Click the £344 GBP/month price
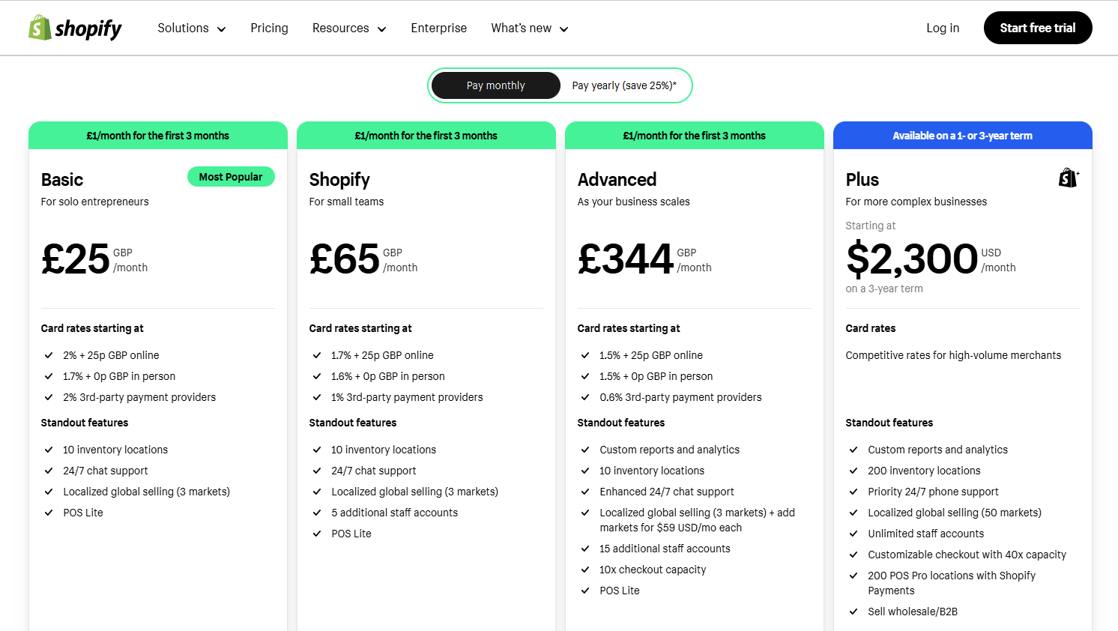 [x=644, y=259]
